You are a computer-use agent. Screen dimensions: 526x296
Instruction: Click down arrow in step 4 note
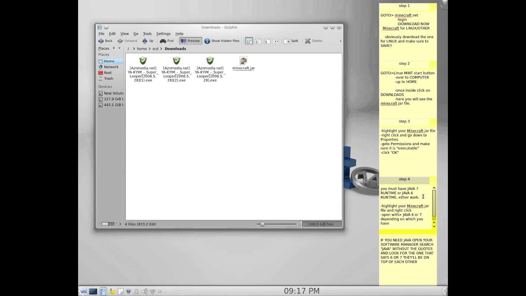[x=434, y=226]
